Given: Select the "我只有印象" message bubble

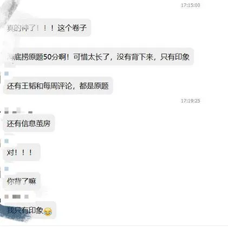Looking at the screenshot, I should point(30,210).
